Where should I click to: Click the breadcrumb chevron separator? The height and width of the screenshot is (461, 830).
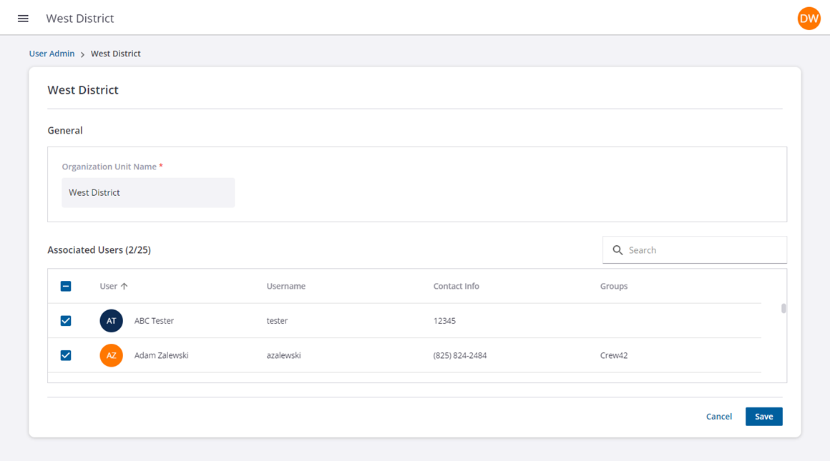83,54
